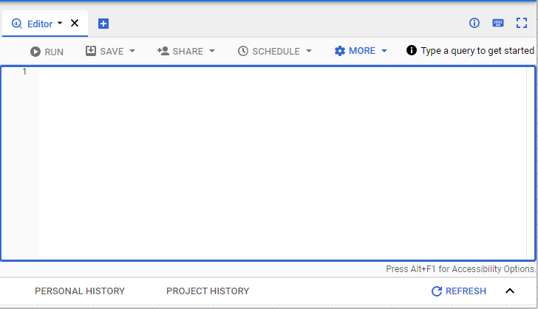Toggle full screen editor icon
Image resolution: width=538 pixels, height=309 pixels.
click(522, 23)
